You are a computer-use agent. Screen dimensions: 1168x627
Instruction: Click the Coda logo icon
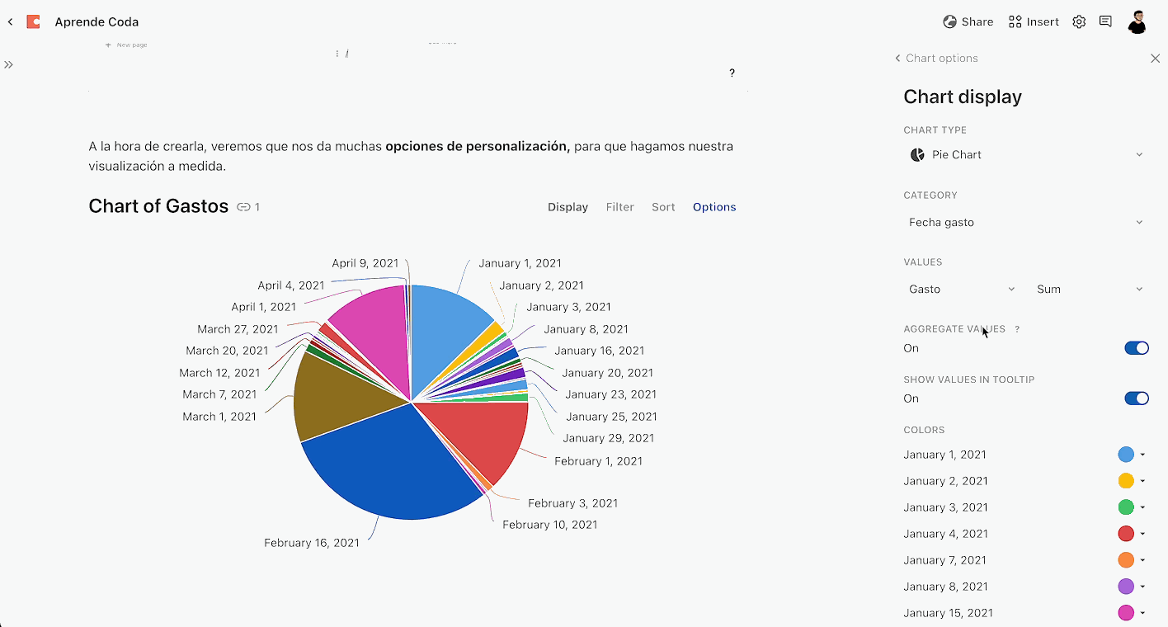click(33, 21)
